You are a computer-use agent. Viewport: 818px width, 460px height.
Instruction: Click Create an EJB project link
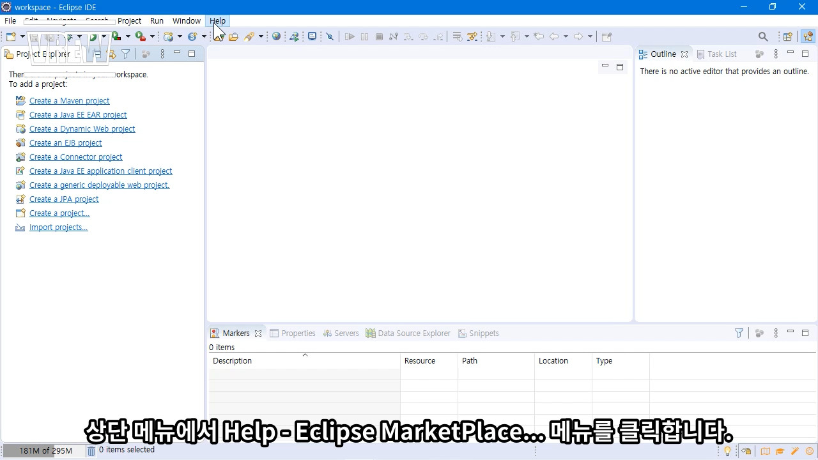65,143
